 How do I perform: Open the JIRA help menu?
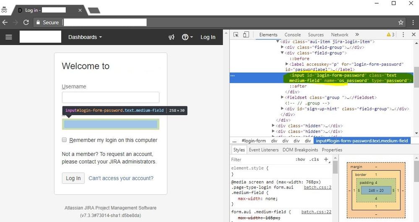(187, 37)
